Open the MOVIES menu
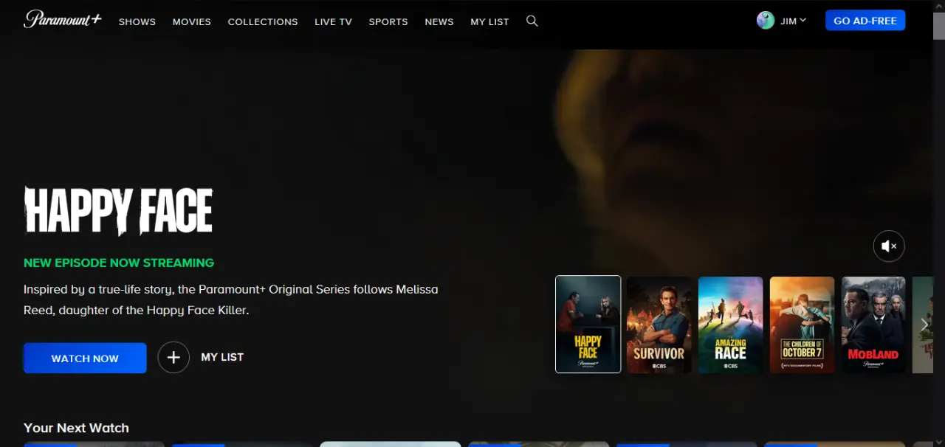The image size is (945, 447). click(x=192, y=21)
